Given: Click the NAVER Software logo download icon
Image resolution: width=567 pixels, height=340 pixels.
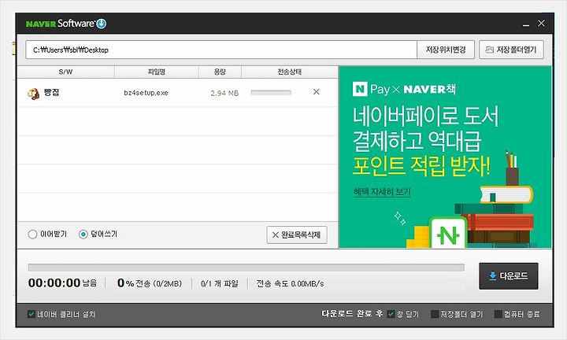Looking at the screenshot, I should [x=102, y=24].
